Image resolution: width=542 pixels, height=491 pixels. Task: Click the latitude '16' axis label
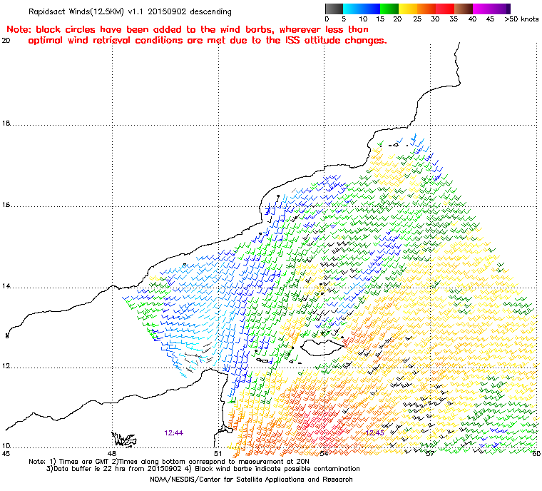coord(6,205)
